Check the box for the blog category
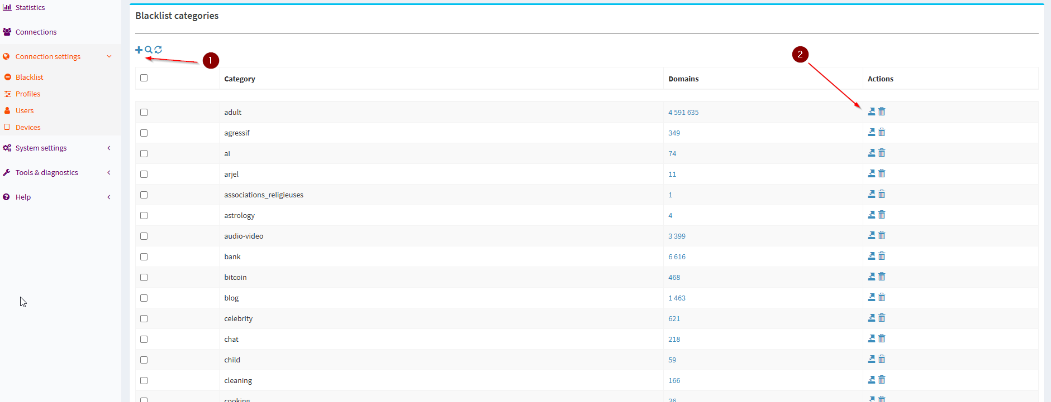The height and width of the screenshot is (402, 1051). 144,298
